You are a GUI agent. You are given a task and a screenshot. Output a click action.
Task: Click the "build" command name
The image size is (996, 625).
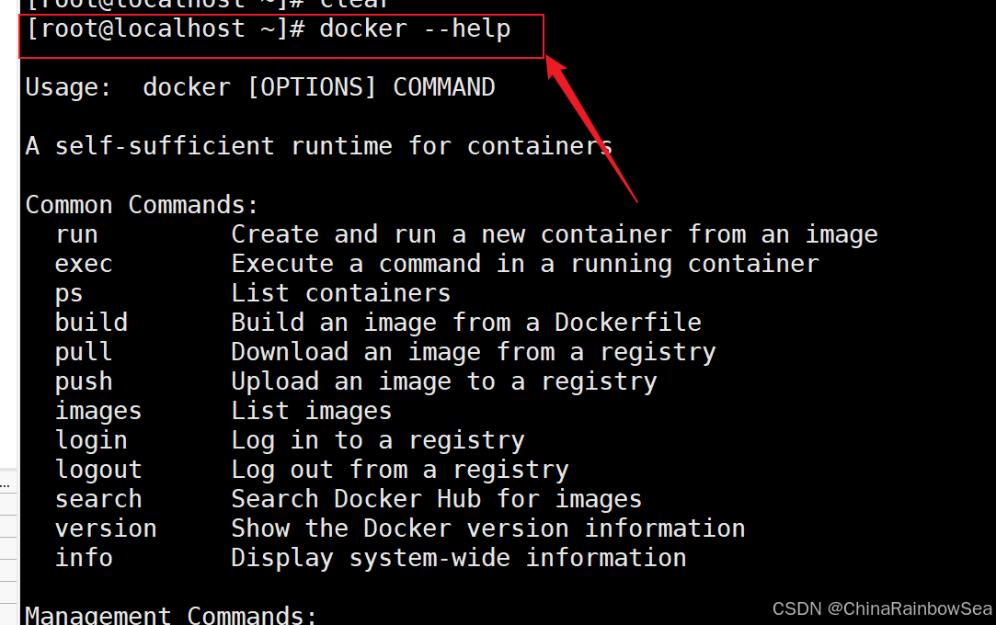[x=91, y=323]
